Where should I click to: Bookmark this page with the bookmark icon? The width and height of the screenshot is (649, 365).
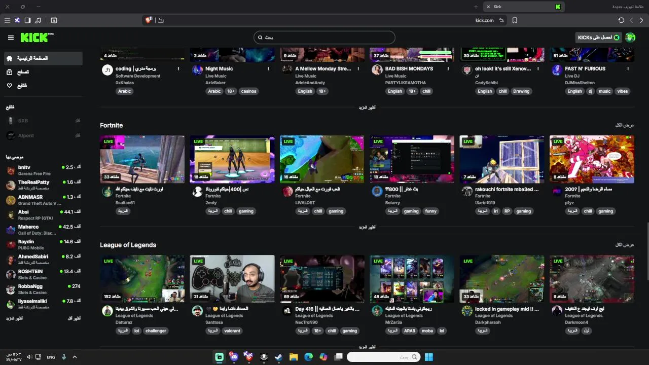click(x=515, y=20)
